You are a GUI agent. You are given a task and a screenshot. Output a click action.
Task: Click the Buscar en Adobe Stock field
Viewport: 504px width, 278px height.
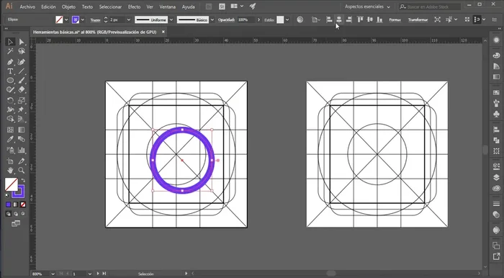(x=430, y=6)
